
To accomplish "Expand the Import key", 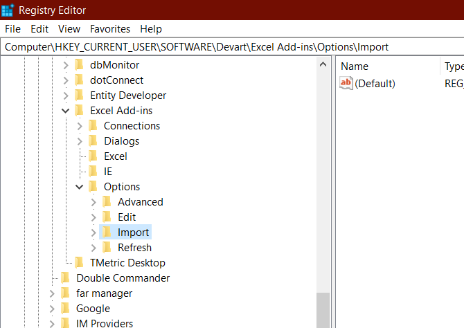I will (x=93, y=233).
